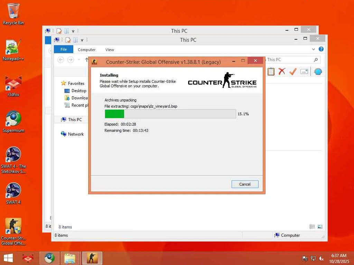Open the View ribbon tab
This screenshot has width=354, height=265.
tap(110, 50)
